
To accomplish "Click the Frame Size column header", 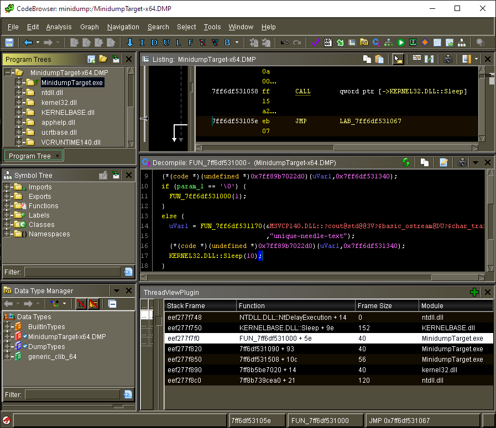I will (x=387, y=306).
